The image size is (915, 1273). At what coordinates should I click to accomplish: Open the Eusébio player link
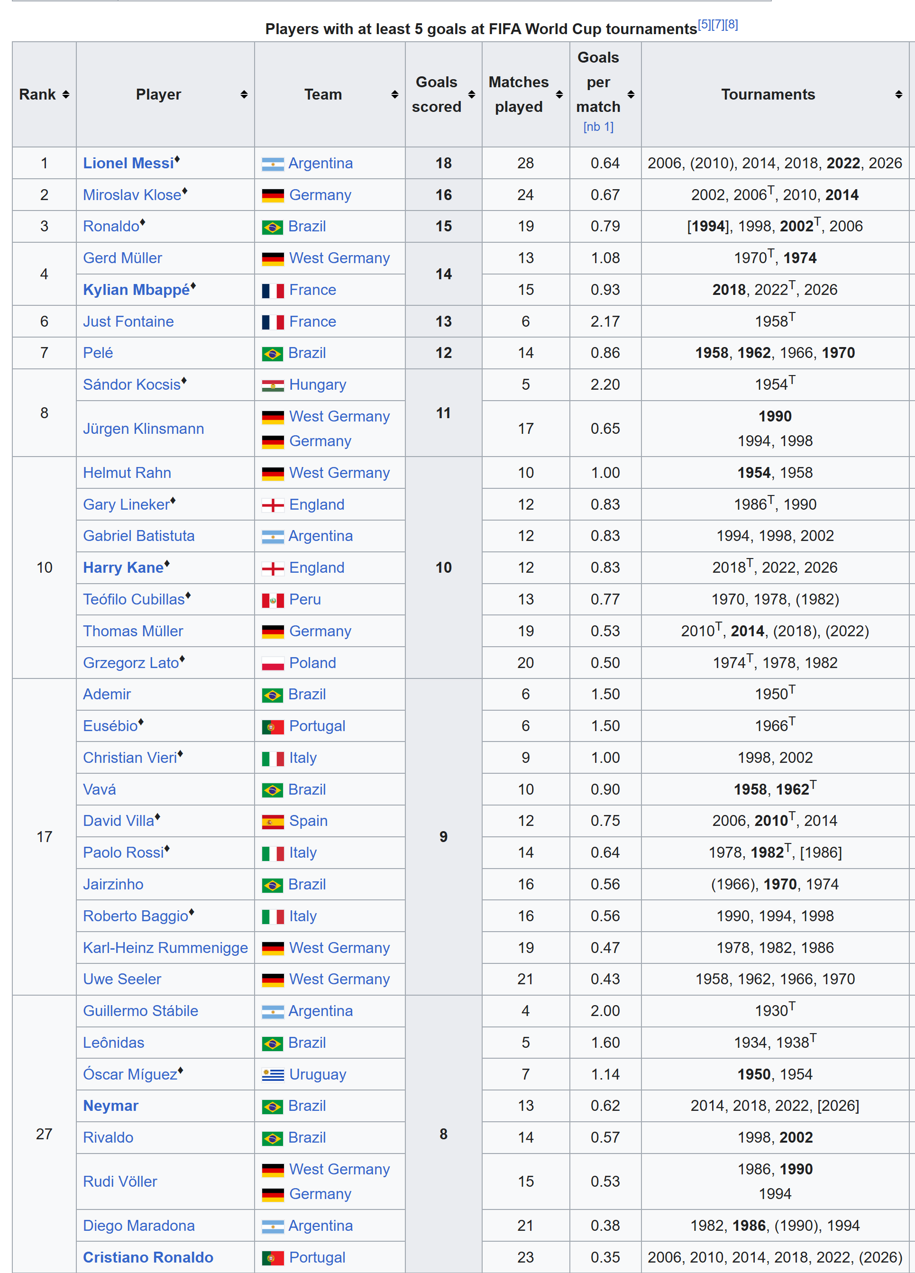[x=110, y=726]
